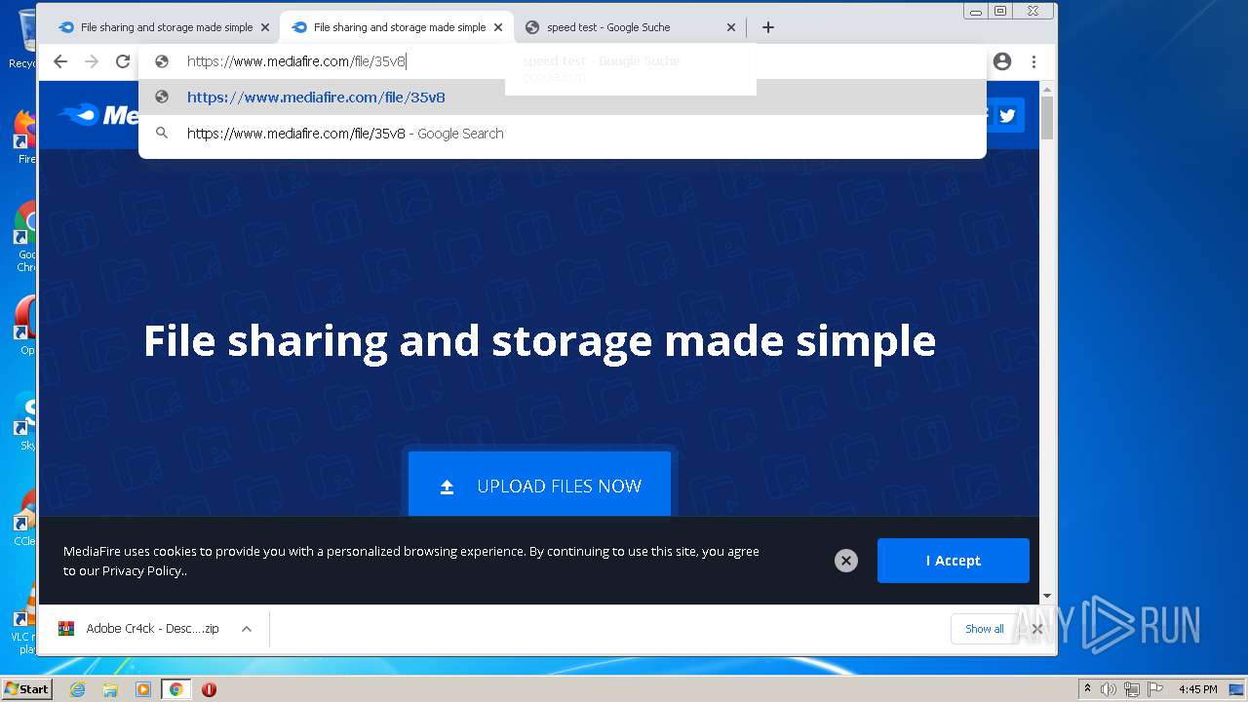1248x702 pixels.
Task: Open CCleaner desktop shortcut
Action: coord(25,517)
